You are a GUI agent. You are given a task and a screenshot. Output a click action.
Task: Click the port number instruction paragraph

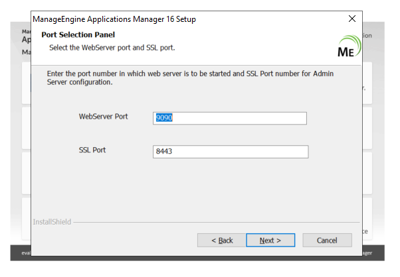point(189,78)
